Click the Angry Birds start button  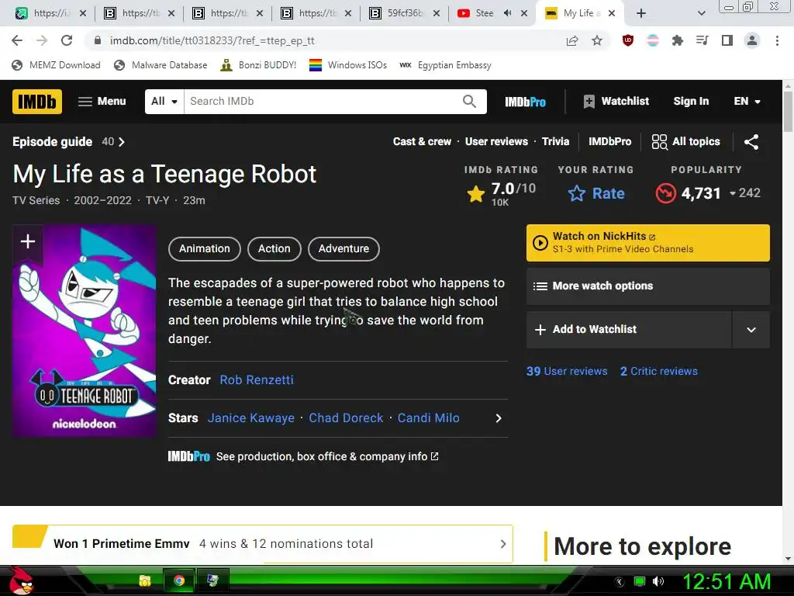20,580
